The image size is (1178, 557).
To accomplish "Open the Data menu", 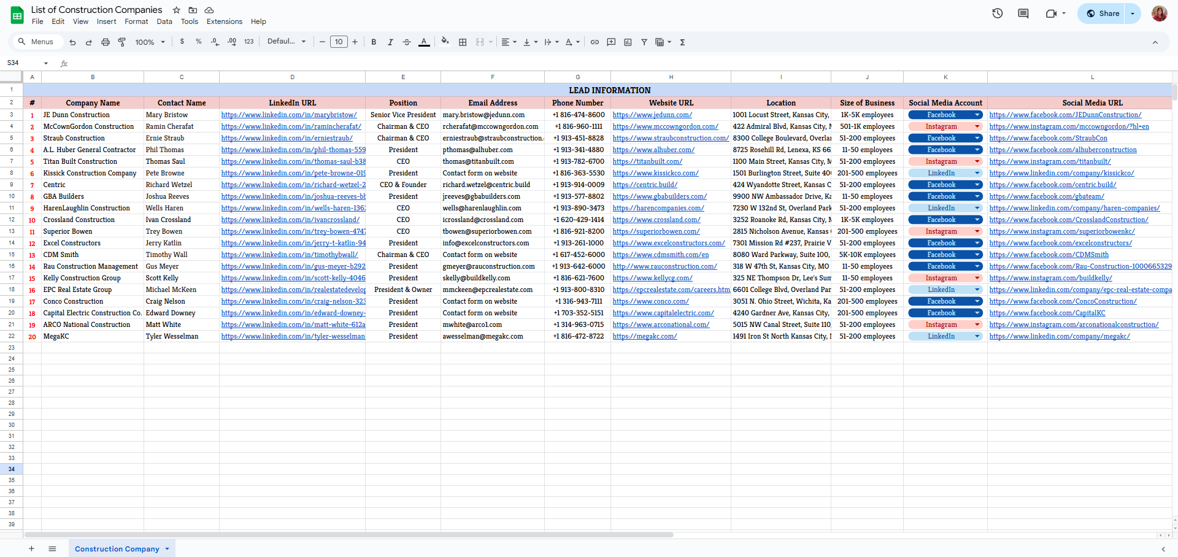I will tap(164, 21).
